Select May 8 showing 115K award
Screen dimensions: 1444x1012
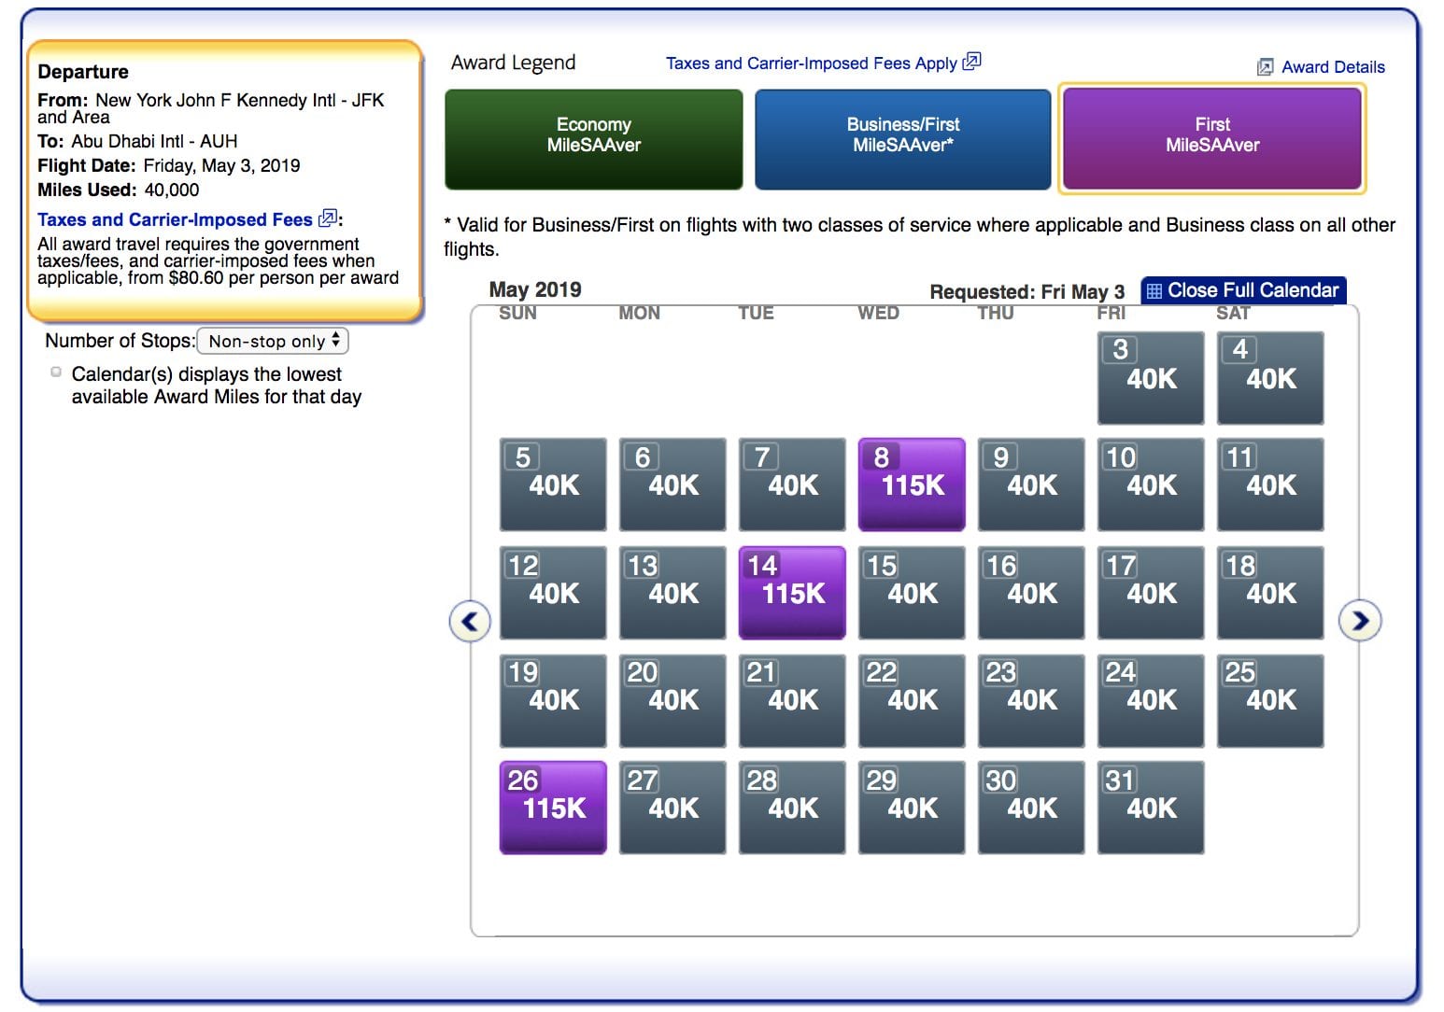click(x=911, y=484)
